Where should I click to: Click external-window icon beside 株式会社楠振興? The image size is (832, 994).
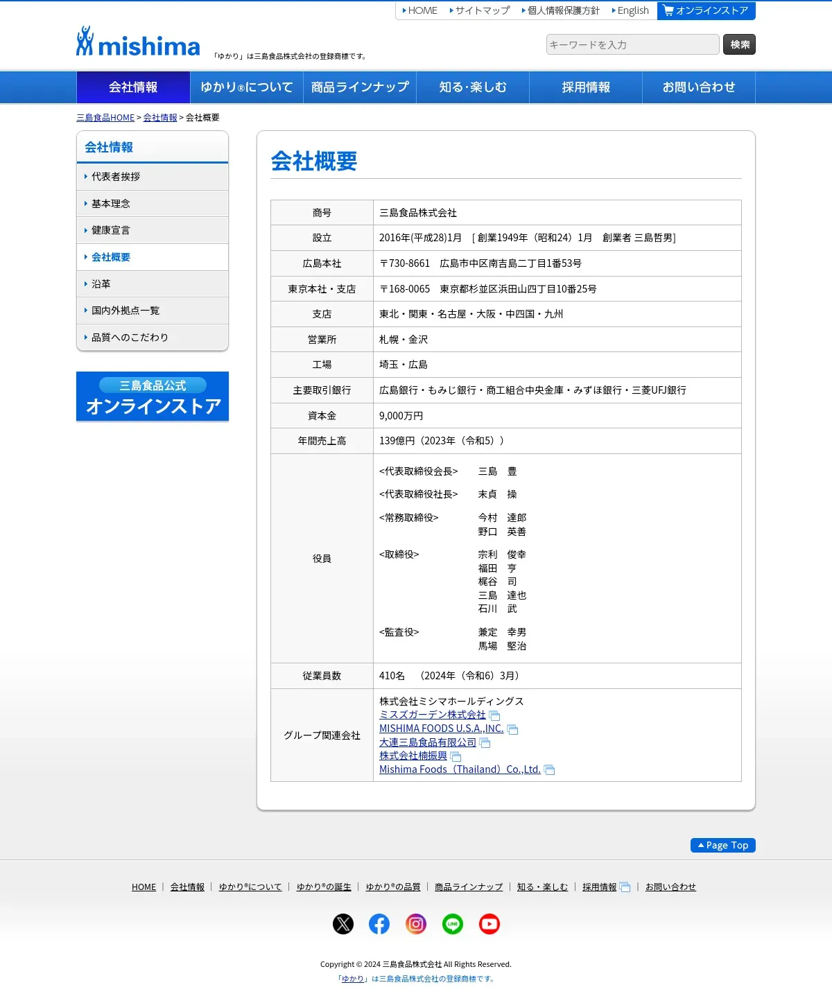point(456,756)
